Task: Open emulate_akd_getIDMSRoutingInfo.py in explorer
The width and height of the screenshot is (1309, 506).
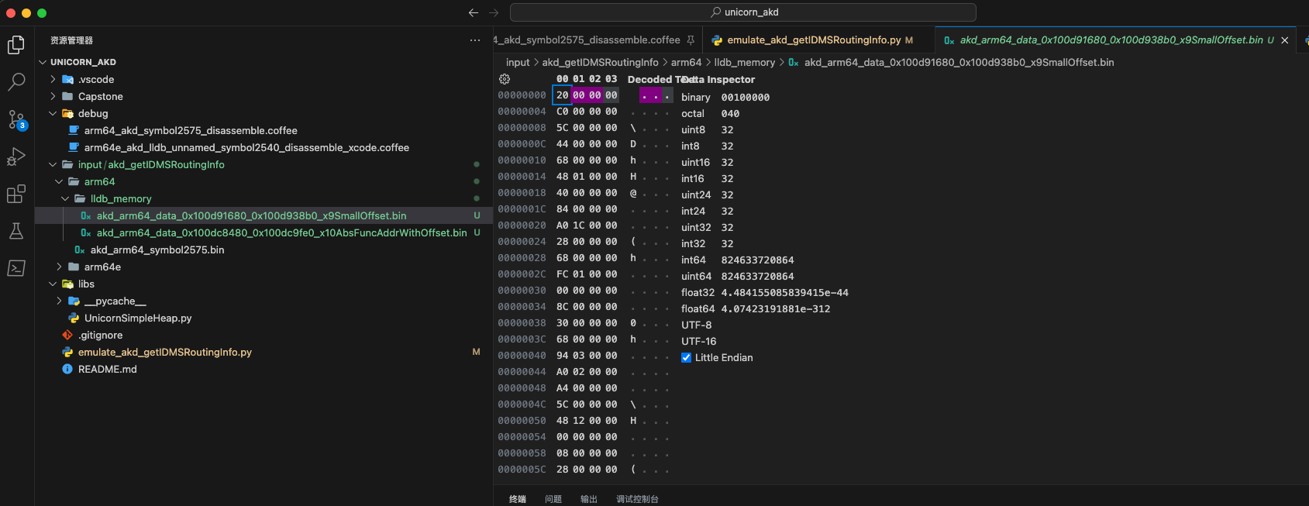Action: (x=164, y=352)
